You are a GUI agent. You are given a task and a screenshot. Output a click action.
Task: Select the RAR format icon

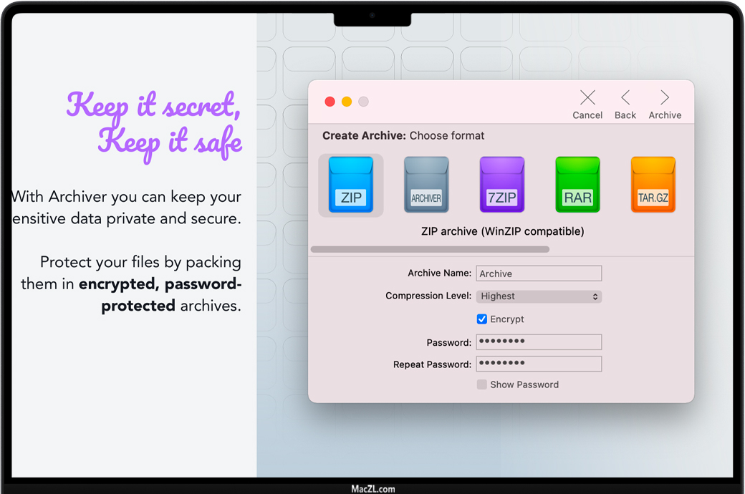click(577, 185)
